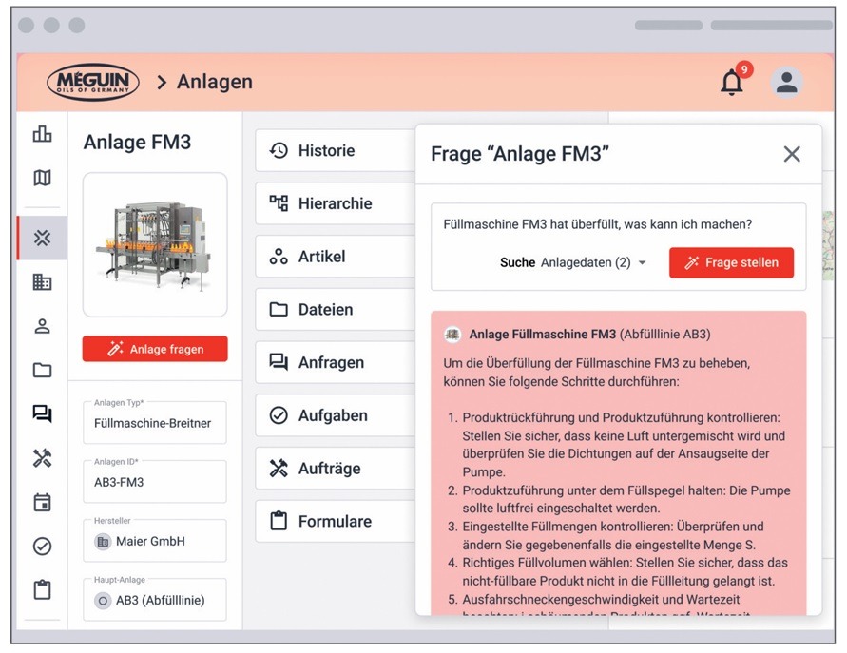Go to the Dateien section
The image size is (847, 653).
click(326, 310)
